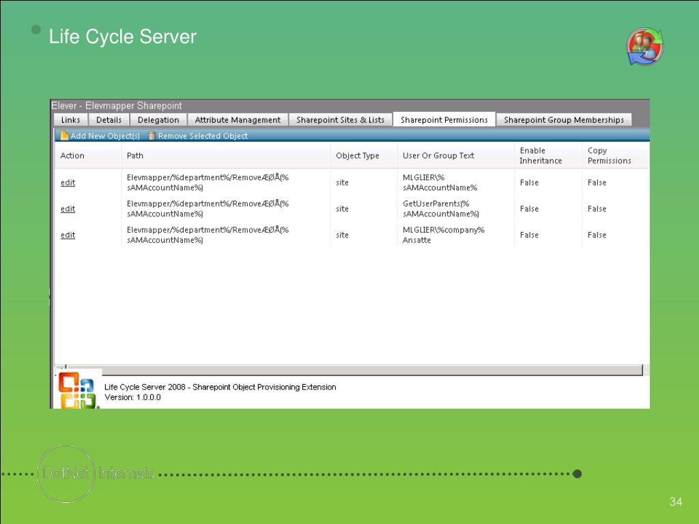Image resolution: width=699 pixels, height=524 pixels.
Task: Select the path cell in the Ansatte row
Action: coord(208,235)
